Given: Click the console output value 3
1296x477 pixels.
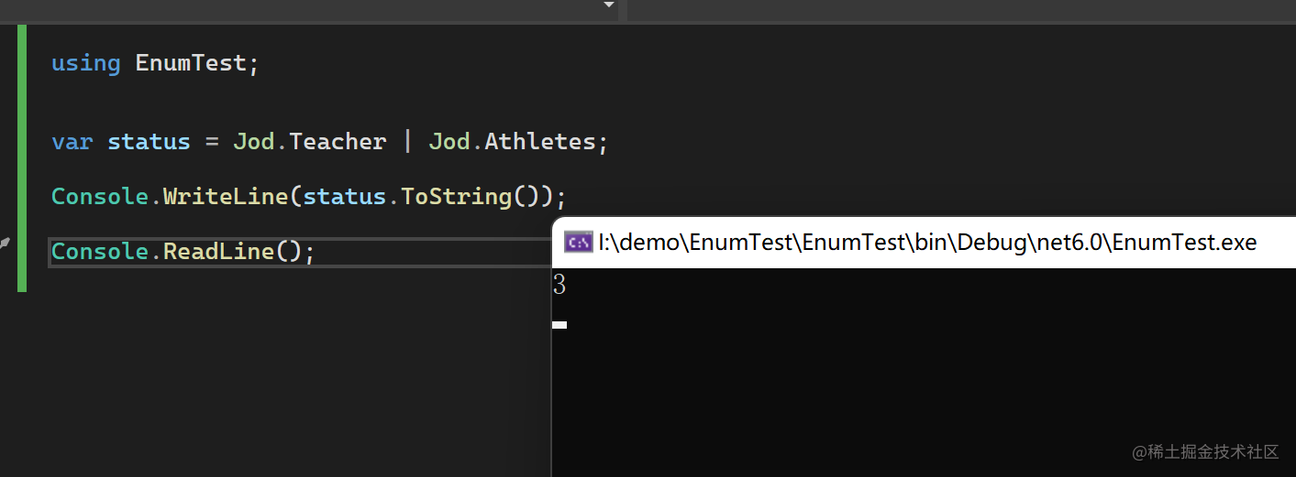Looking at the screenshot, I should point(559,286).
